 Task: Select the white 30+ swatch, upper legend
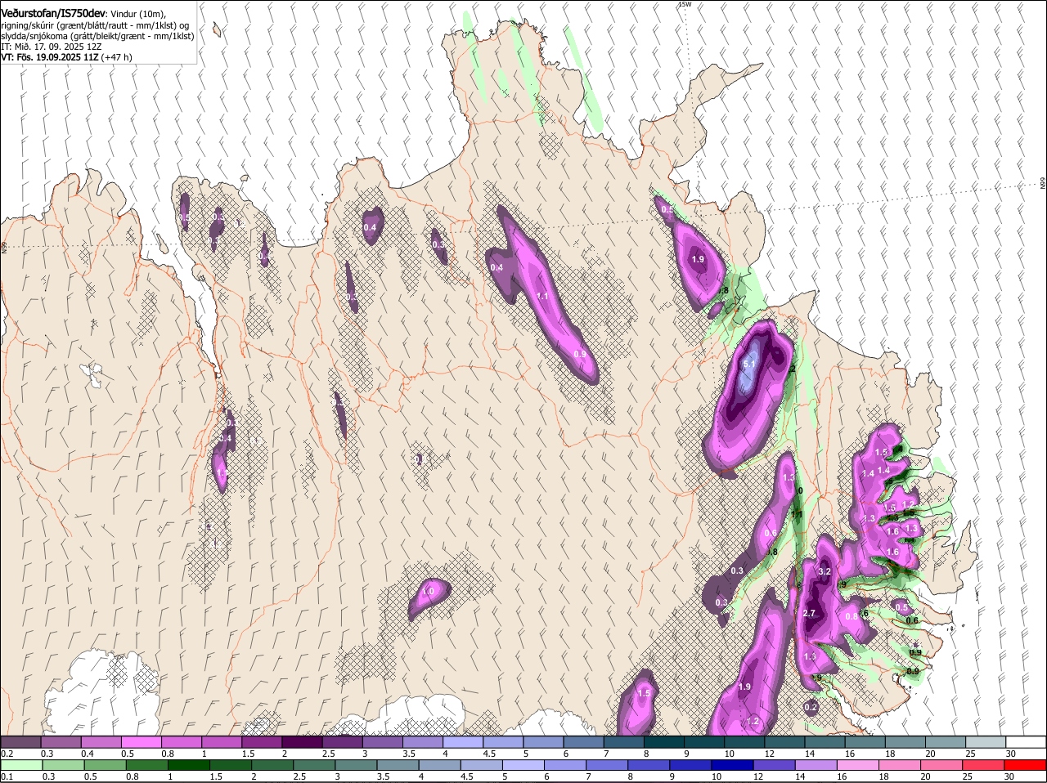click(x=1027, y=741)
